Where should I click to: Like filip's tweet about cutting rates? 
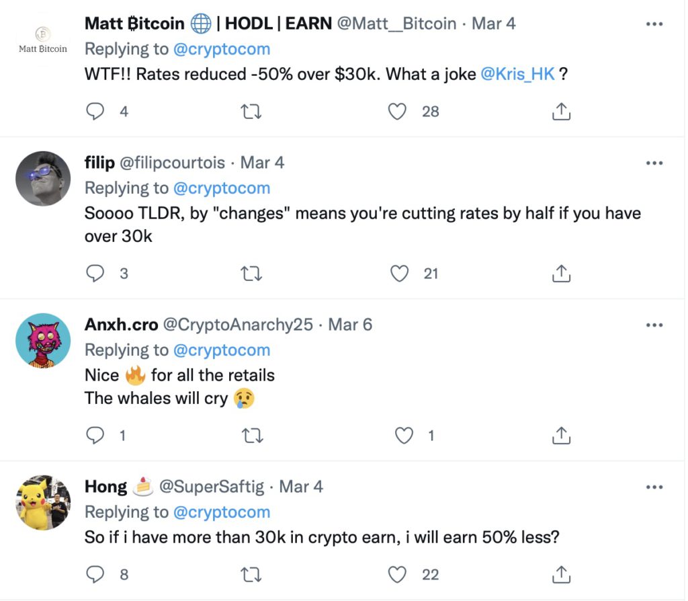point(400,273)
